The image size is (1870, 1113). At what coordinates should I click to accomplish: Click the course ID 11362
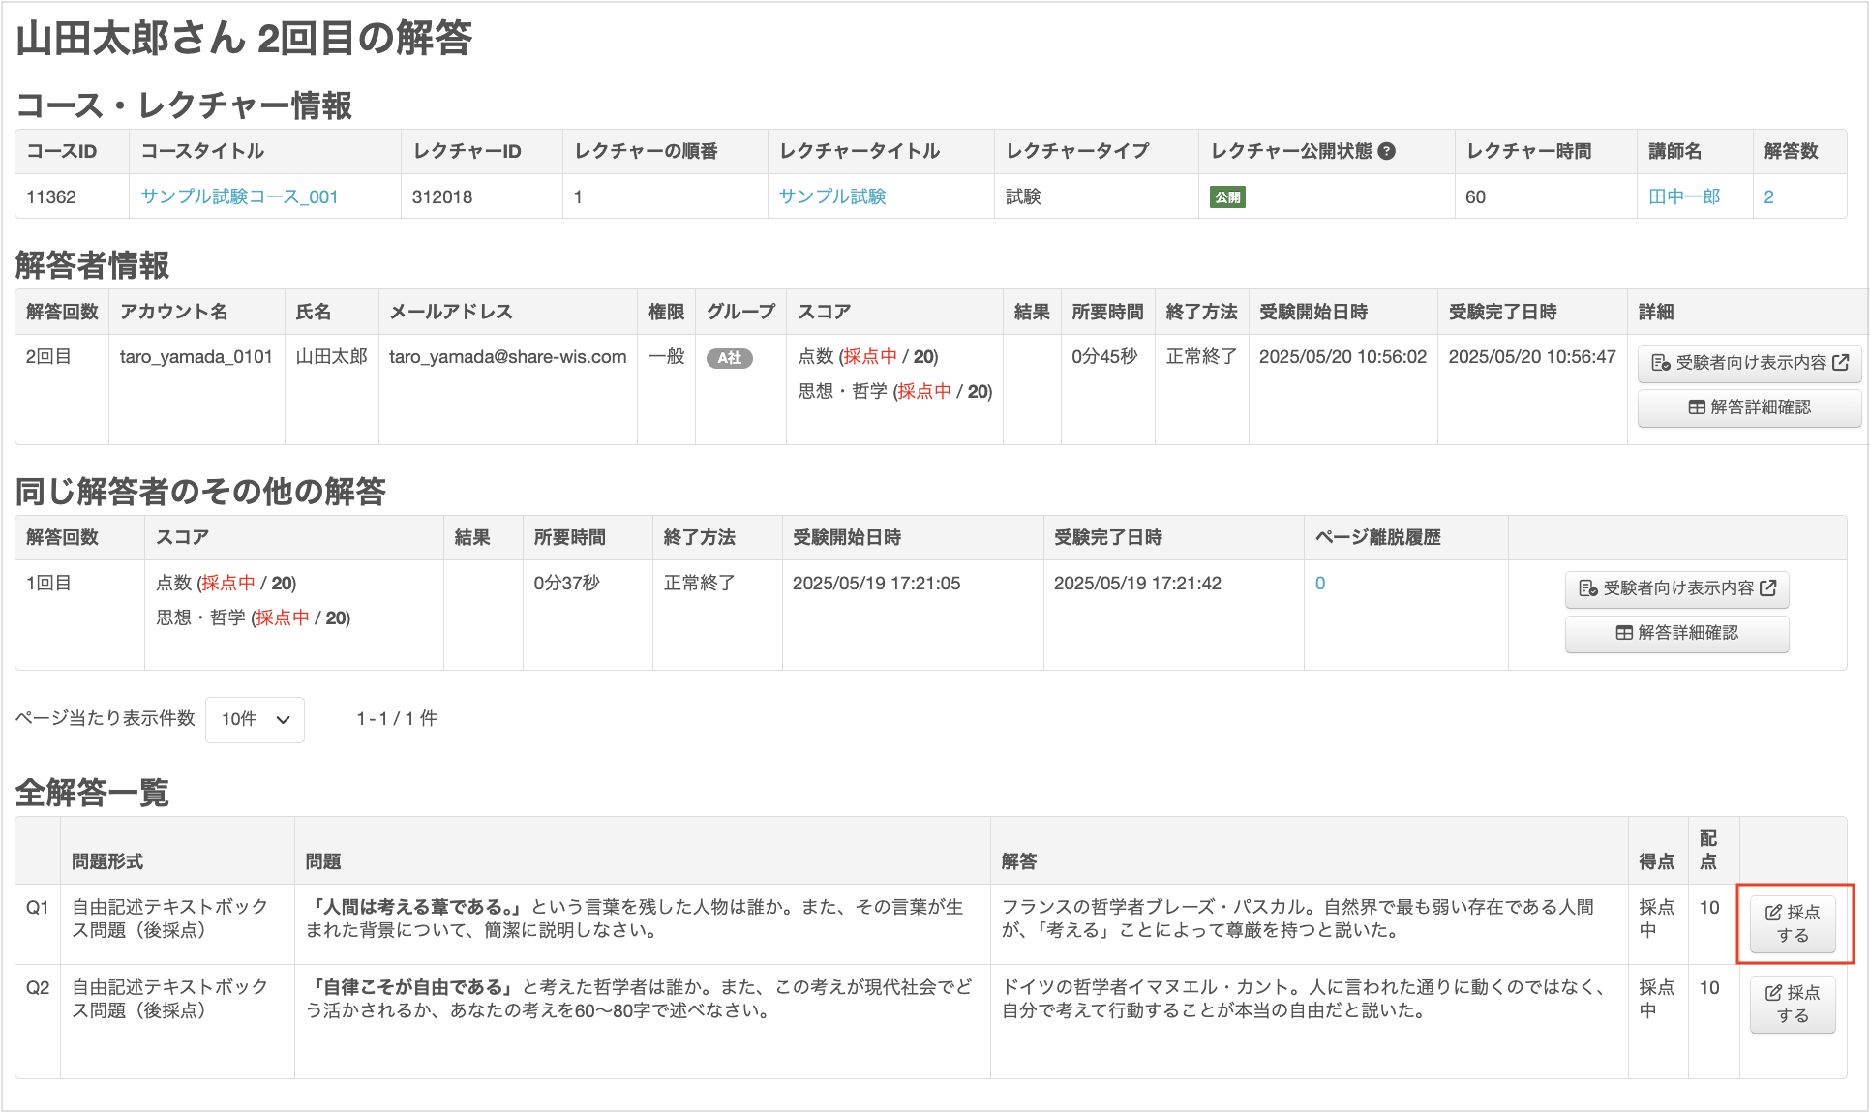[x=51, y=197]
